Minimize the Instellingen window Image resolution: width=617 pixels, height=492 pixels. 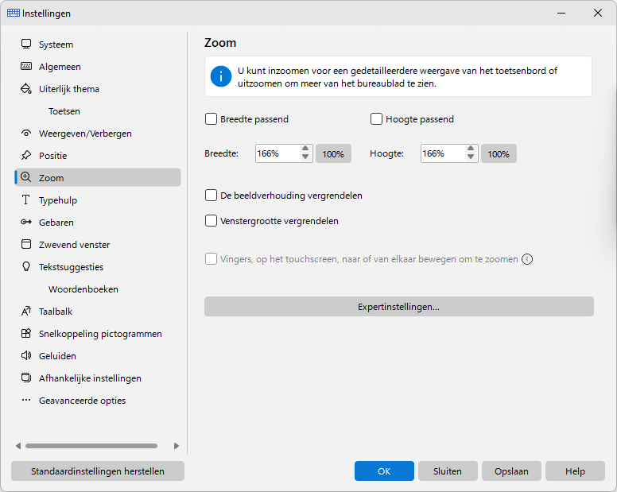pos(561,13)
